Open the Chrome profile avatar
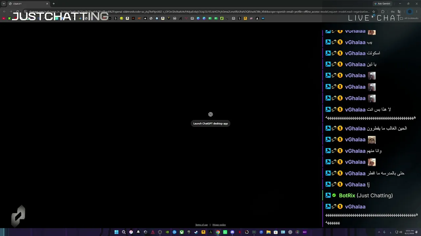 coord(409,12)
